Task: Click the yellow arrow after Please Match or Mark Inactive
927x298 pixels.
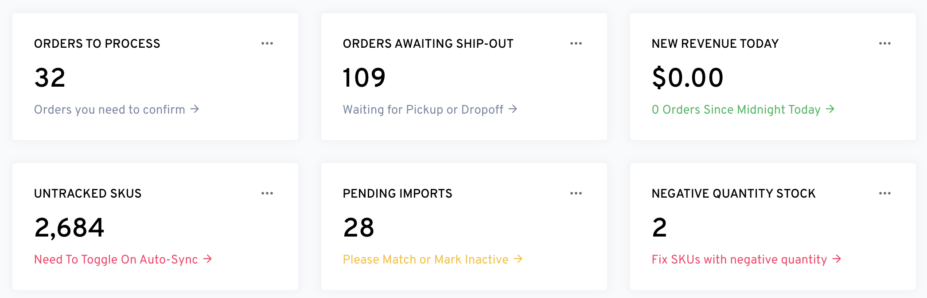Action: pos(518,259)
